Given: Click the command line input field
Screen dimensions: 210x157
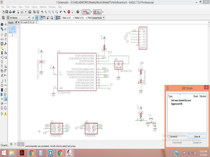Looking at the screenshot, I should click(x=123, y=23).
